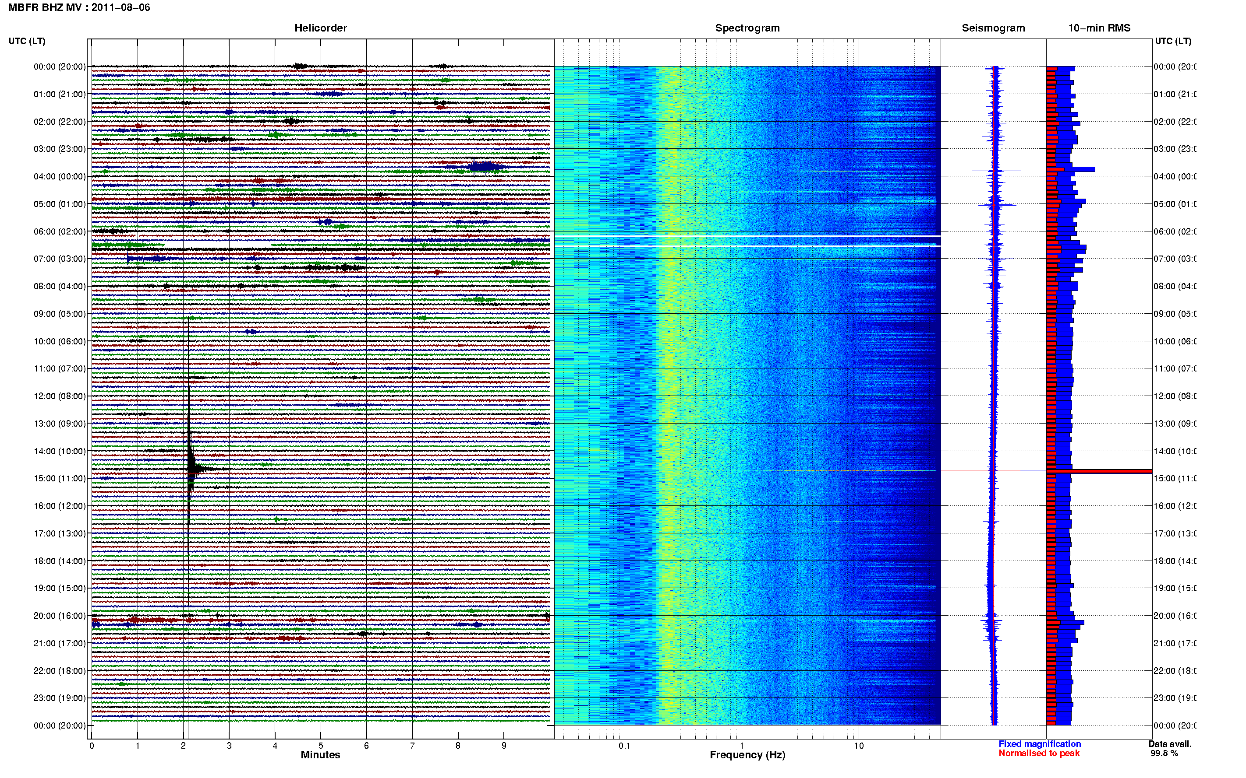Click the truncated '12:00 (08:0' label beside 10-min RMS

click(1175, 396)
